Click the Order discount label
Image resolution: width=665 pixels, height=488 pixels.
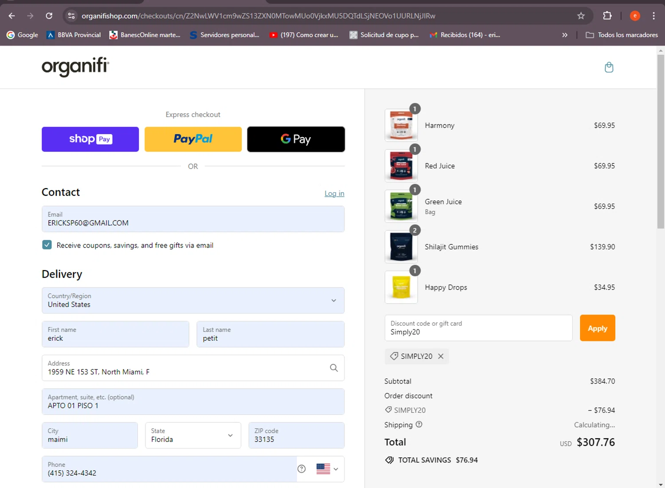(408, 396)
